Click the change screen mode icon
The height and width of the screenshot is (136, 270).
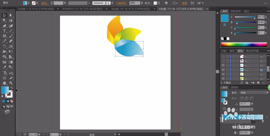tap(7, 112)
